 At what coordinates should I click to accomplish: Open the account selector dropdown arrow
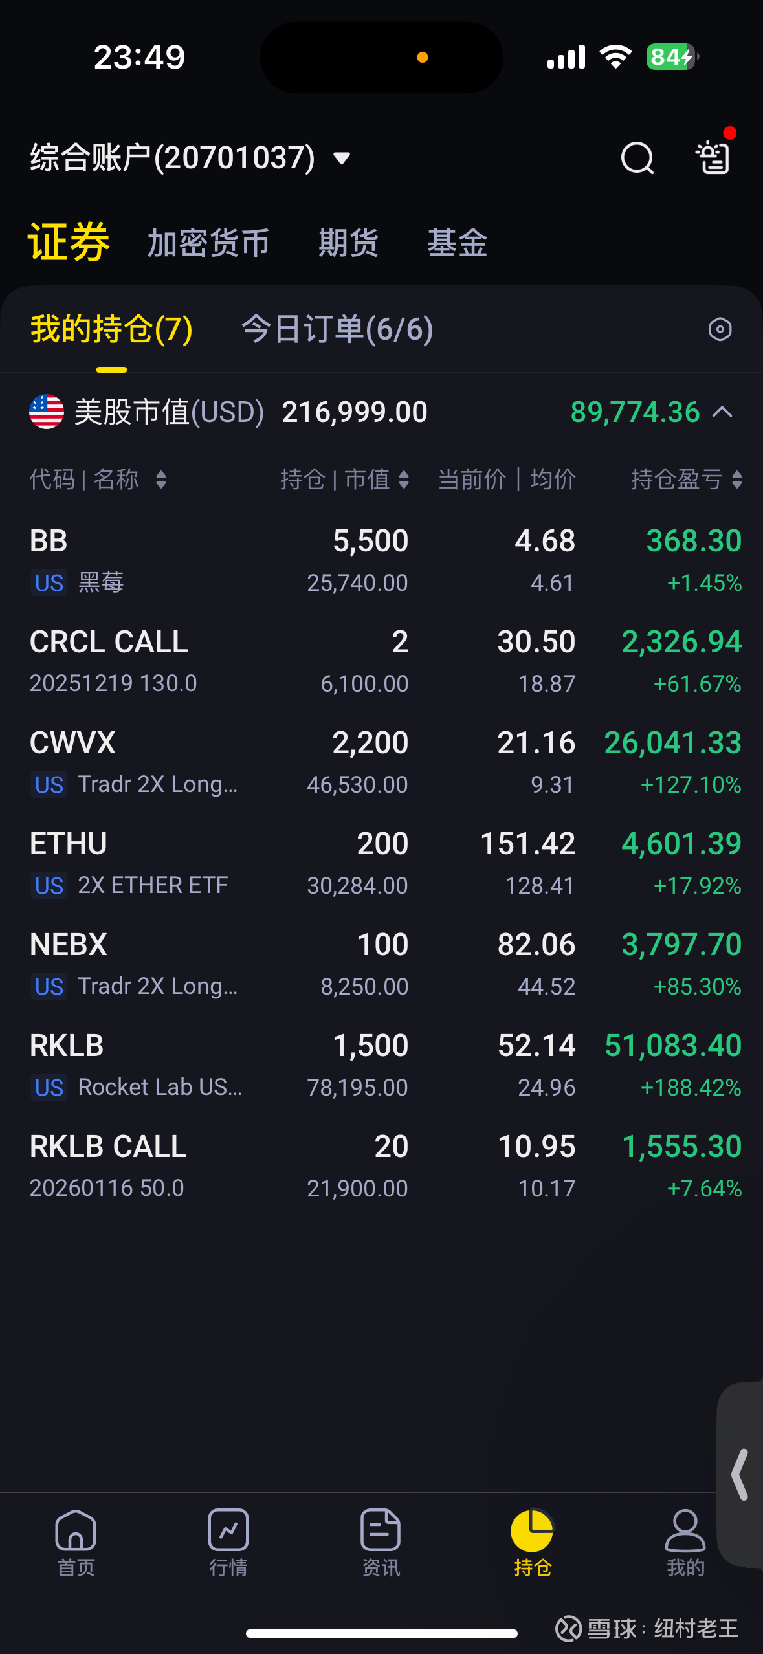(341, 158)
